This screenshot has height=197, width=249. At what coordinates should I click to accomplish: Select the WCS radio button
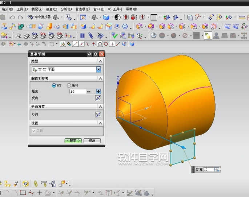pyautogui.click(x=54, y=85)
